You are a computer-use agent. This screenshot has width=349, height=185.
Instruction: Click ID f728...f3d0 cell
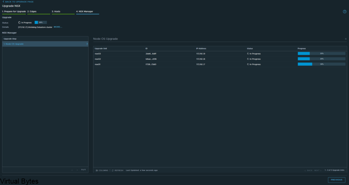click(x=151, y=64)
